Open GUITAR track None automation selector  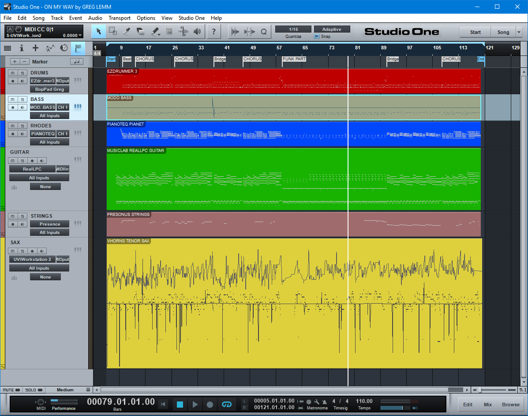pos(45,187)
